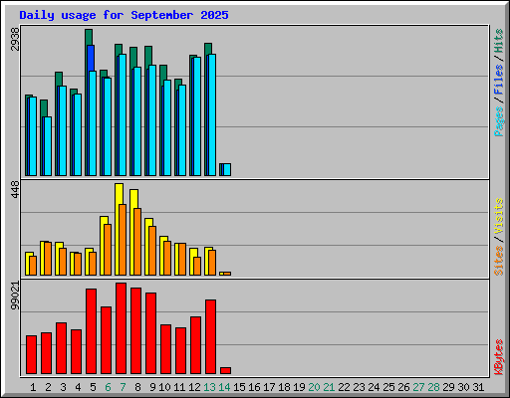510x398 pixels.
Task: Click the "Daily usage for September 2025" title
Action: pyautogui.click(x=124, y=15)
